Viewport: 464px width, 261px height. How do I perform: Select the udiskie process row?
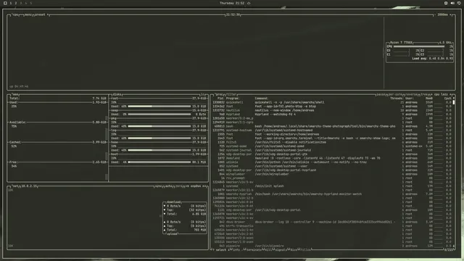[331, 162]
